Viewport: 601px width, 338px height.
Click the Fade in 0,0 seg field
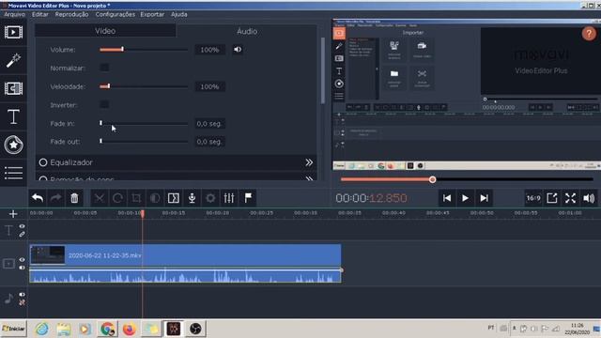[209, 123]
